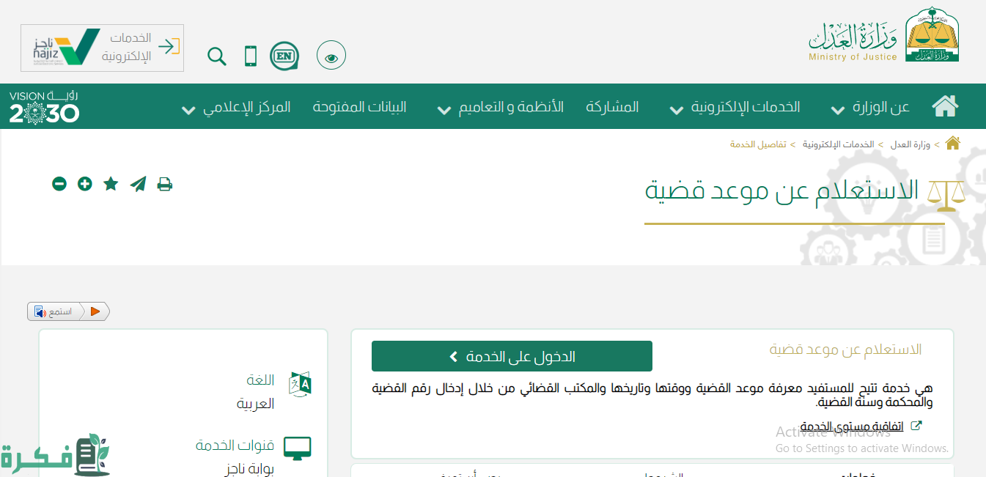Open the المركز الإعلامي dropdown menu
Image resolution: width=986 pixels, height=477 pixels.
click(236, 108)
